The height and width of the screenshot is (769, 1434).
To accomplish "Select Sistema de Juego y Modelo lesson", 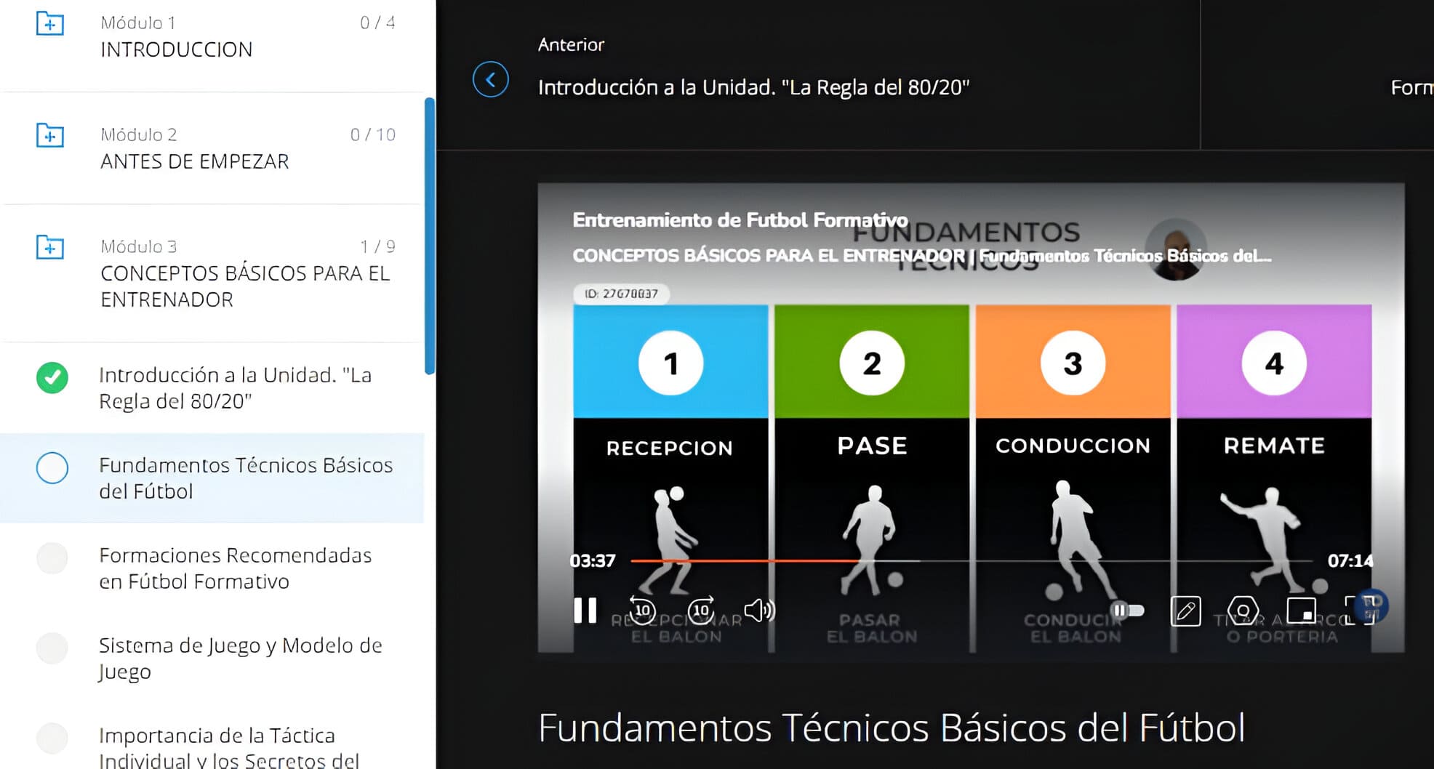I will 240,658.
